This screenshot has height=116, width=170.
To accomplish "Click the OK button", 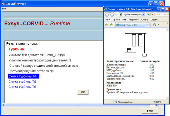I will [83, 92].
